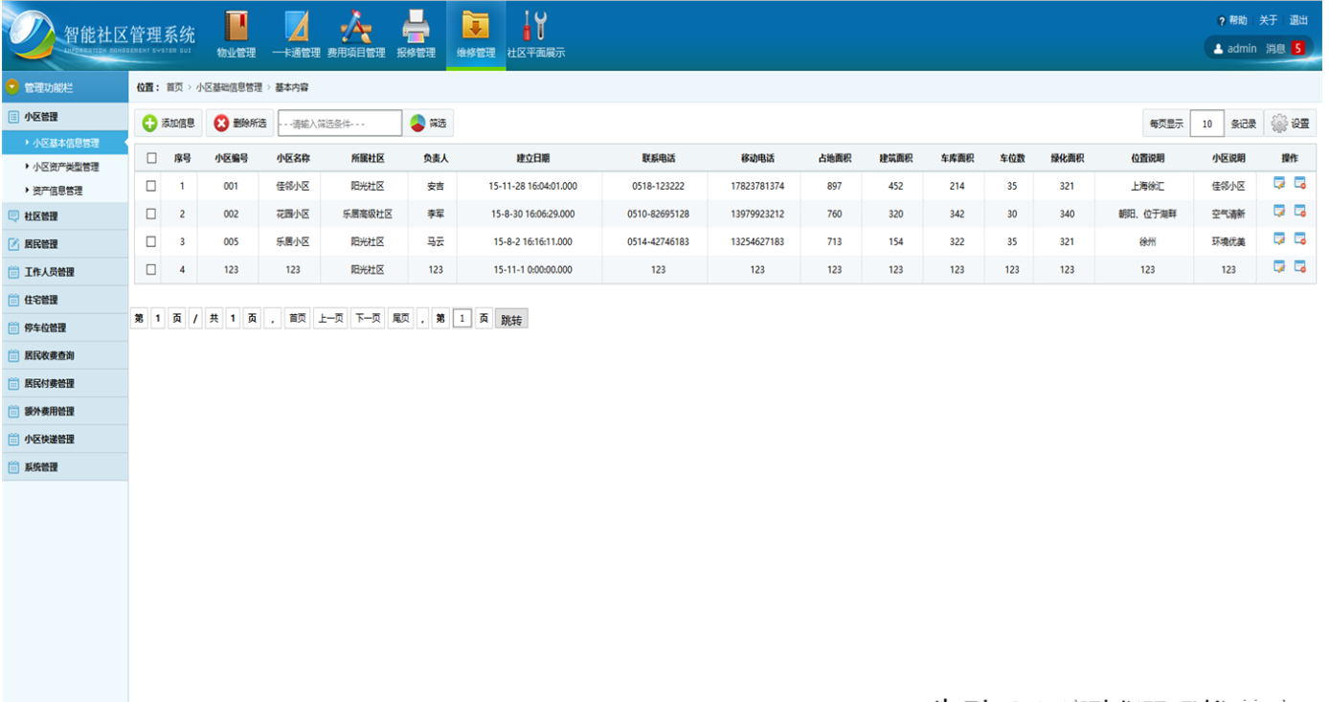Collapse the 管理功能栏 sidebar header

click(x=12, y=87)
